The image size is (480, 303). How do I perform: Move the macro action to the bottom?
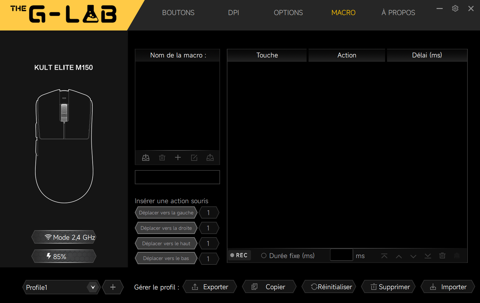coord(428,256)
